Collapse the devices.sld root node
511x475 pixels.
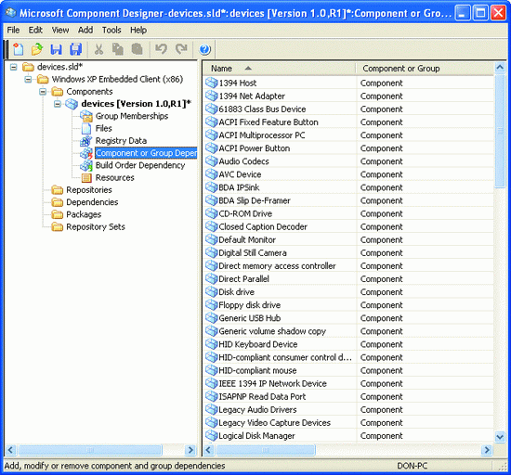[x=13, y=67]
